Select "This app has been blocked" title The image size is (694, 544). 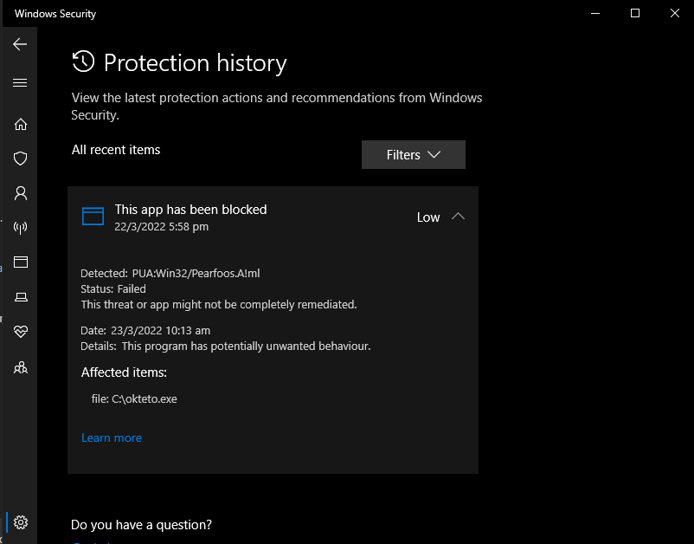click(190, 210)
